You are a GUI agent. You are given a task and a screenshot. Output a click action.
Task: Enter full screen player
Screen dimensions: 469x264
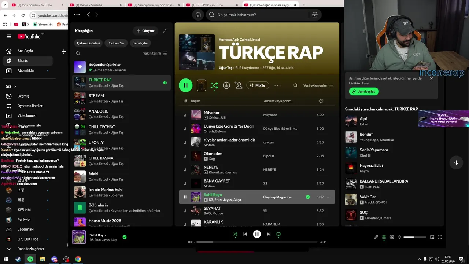[x=440, y=237]
